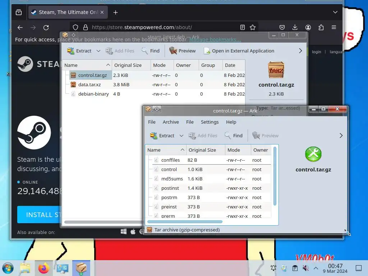Sort by Group column in steam_latest.deb window

point(210,65)
